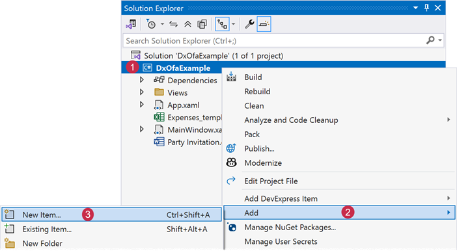Screen dimensions: 457x251
Task: Click the Add submenu arrow
Action: pyautogui.click(x=449, y=213)
